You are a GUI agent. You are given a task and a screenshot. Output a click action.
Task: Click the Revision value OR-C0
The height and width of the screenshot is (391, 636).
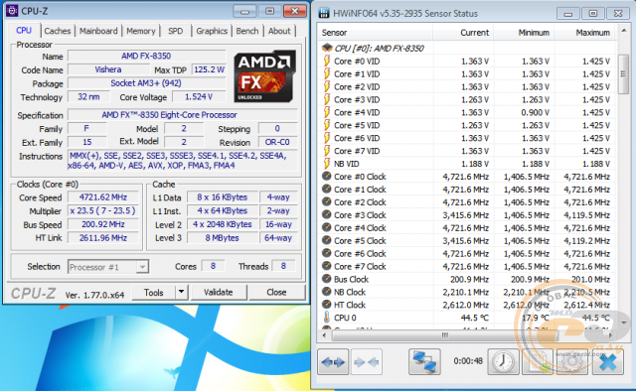click(x=277, y=142)
